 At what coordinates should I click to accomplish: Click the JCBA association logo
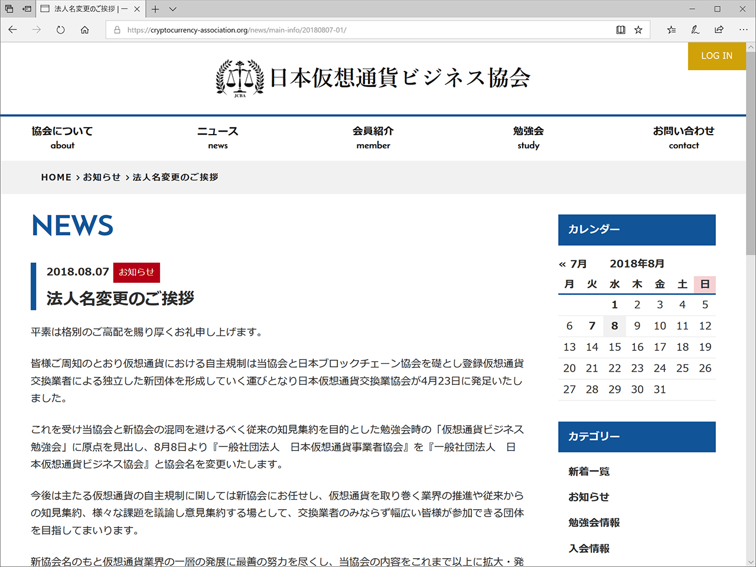239,77
